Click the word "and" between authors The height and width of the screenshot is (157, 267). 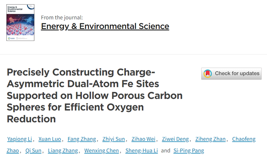[x=166, y=150]
